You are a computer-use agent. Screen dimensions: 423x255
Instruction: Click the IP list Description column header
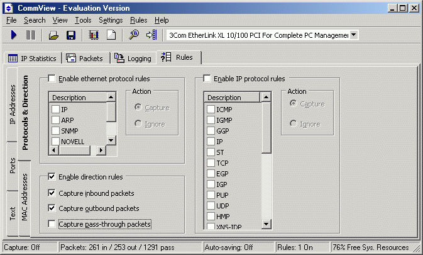tap(233, 97)
